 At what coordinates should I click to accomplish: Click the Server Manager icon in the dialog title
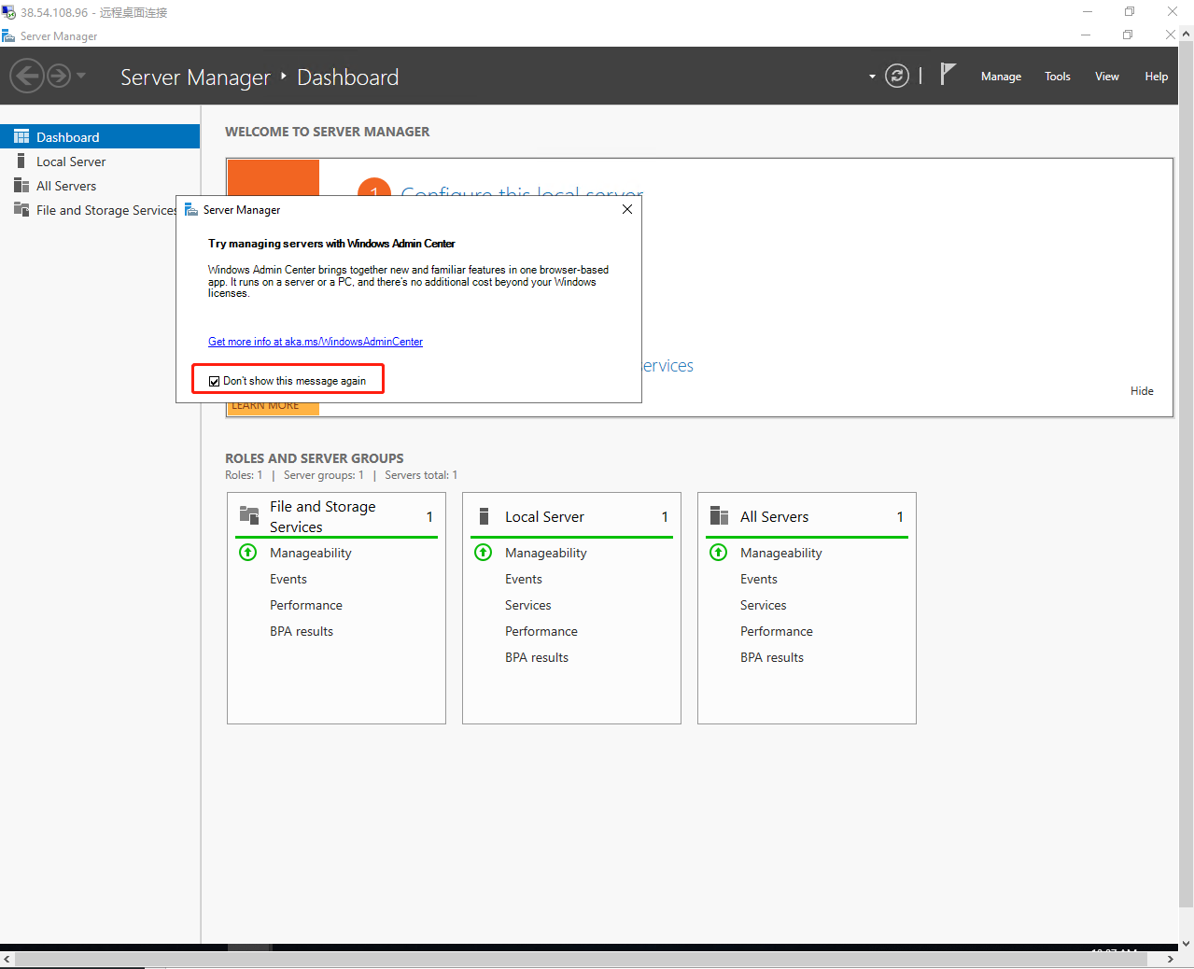pyautogui.click(x=191, y=210)
